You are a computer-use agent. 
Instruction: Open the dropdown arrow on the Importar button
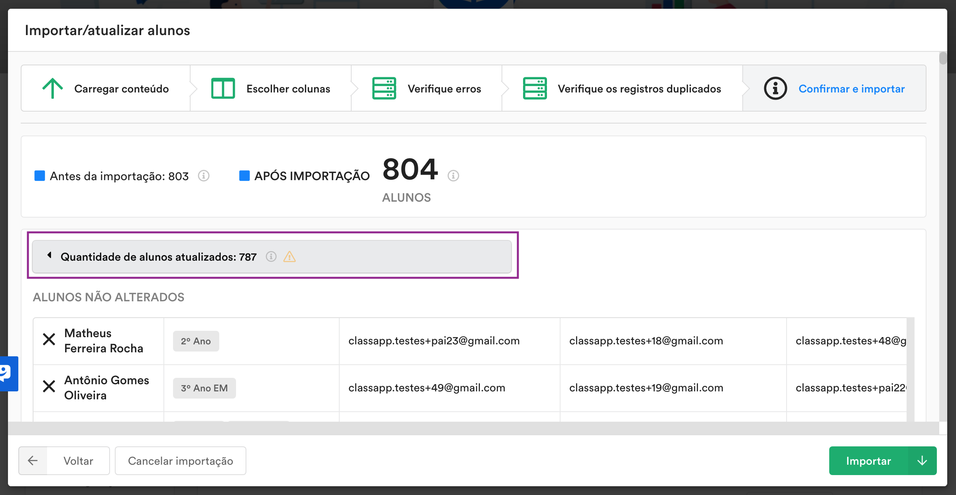point(921,461)
